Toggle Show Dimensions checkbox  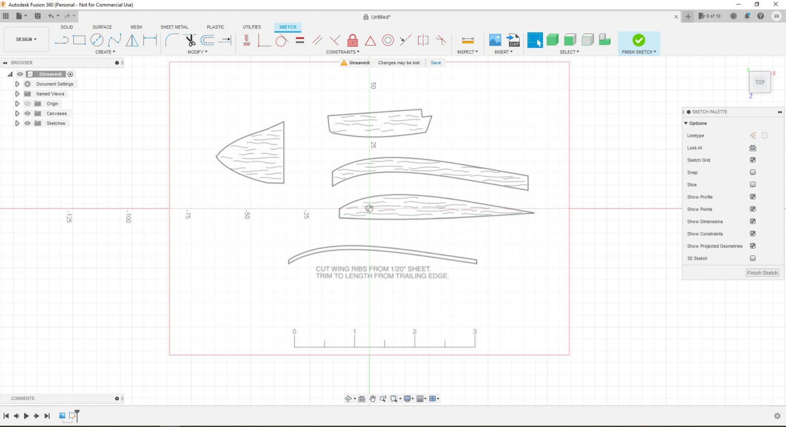click(753, 221)
